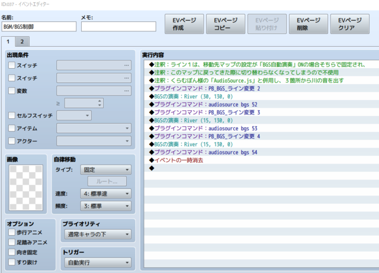
Task: Click the メモ input field
Action: pyautogui.click(x=118, y=27)
